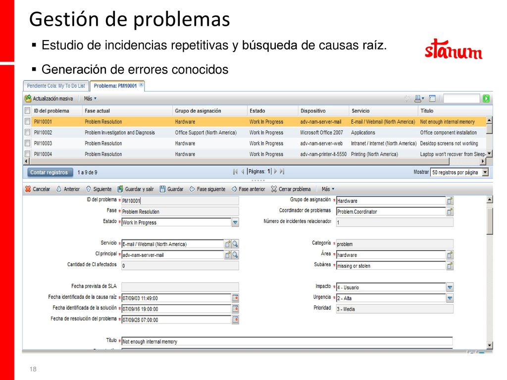Select the Office component installation cell
The image size is (507, 380).
pos(448,133)
